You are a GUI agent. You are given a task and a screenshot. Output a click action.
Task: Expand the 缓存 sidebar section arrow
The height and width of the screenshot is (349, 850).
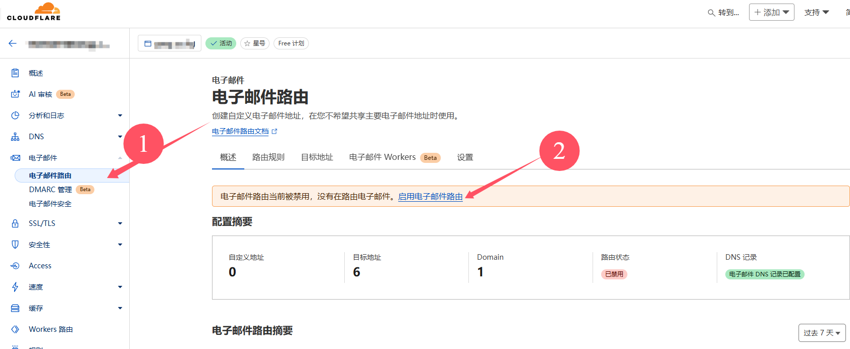pos(120,308)
